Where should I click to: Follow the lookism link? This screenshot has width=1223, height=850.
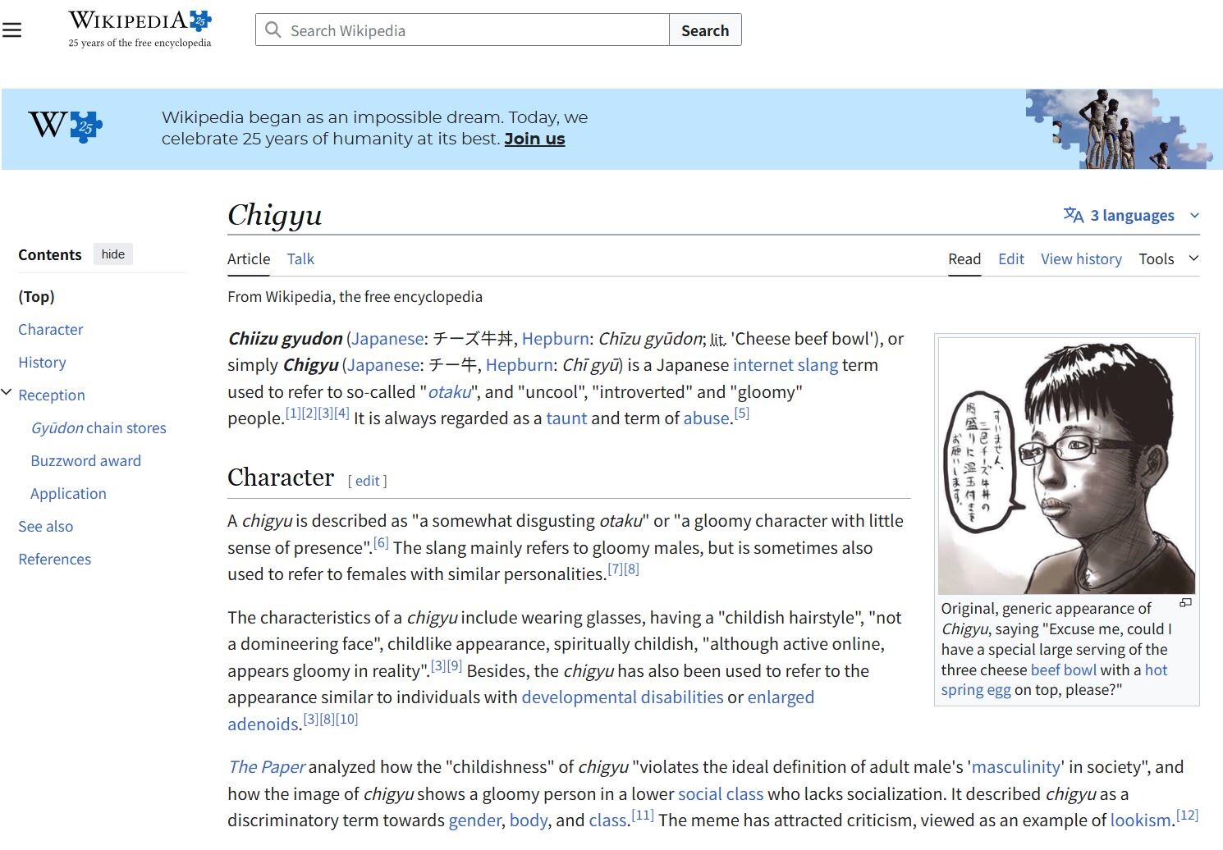coord(1141,820)
